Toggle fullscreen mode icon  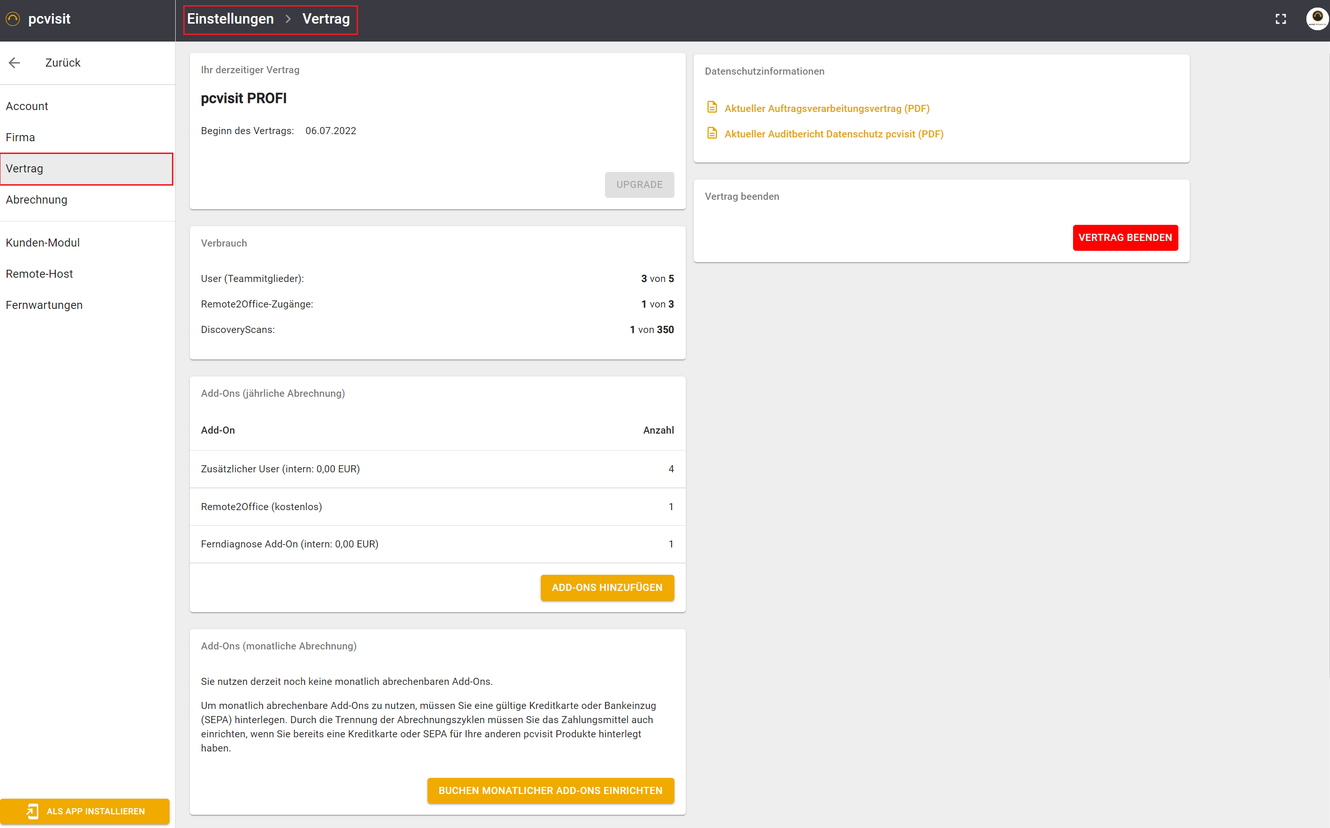tap(1280, 19)
